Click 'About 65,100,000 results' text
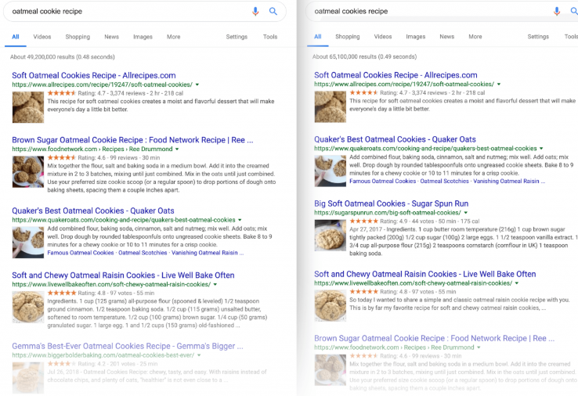Image resolution: width=578 pixels, height=396 pixels. click(x=364, y=56)
